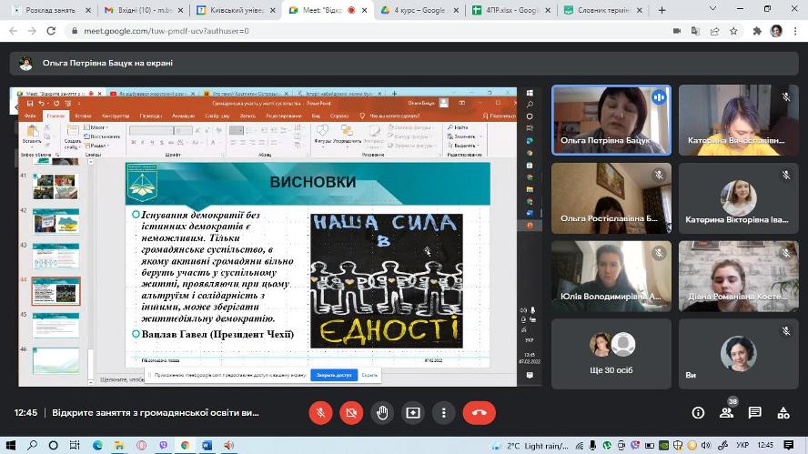Leave the call with red hang-up button

tap(480, 413)
